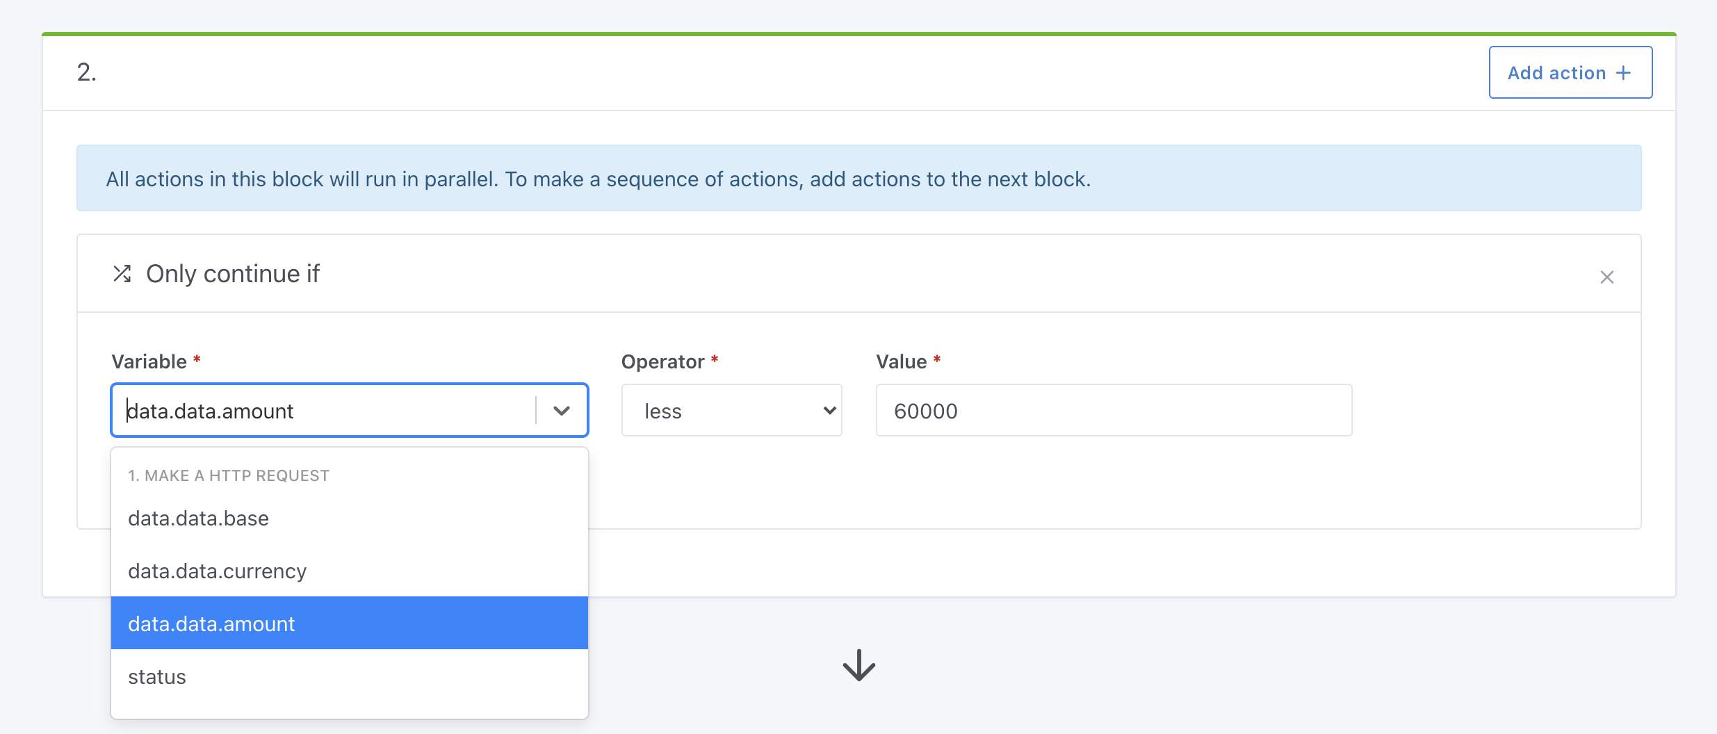The height and width of the screenshot is (734, 1717).
Task: Open the Operator dropdown showing "less"
Action: click(731, 410)
